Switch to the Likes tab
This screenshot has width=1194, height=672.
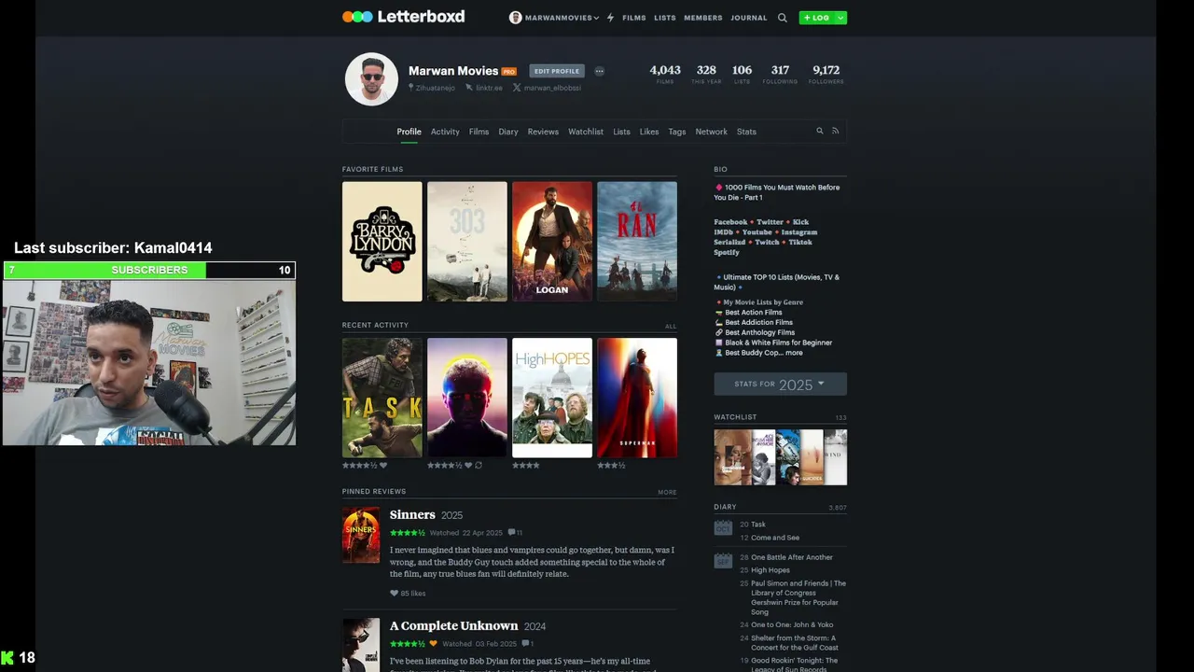coord(649,132)
